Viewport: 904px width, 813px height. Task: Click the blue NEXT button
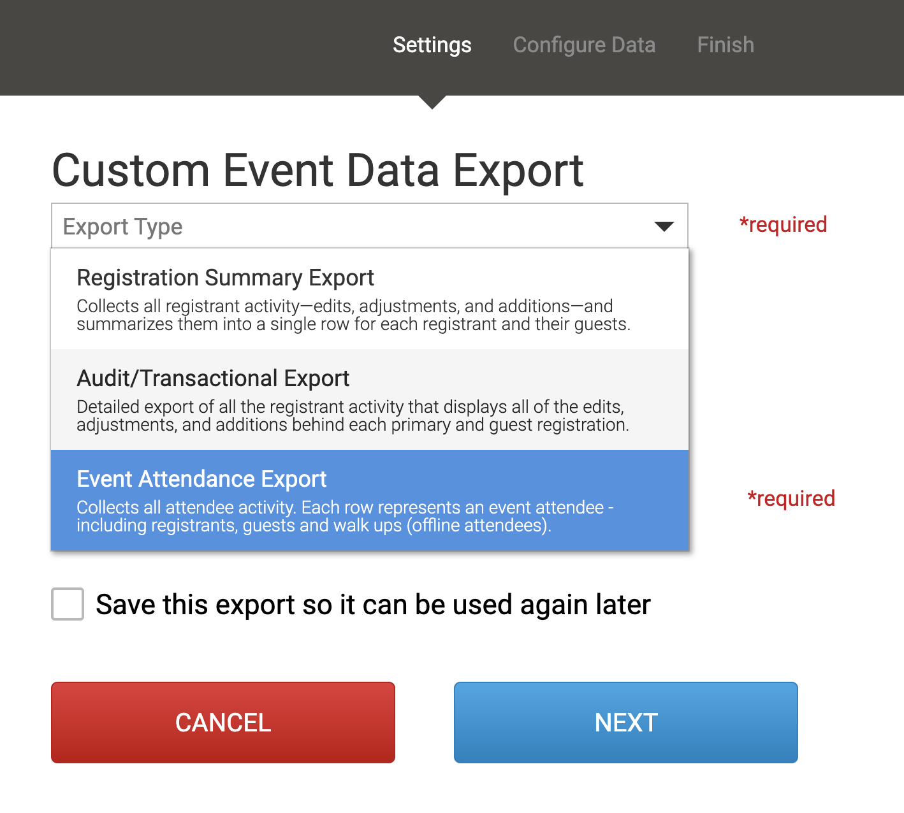coord(625,723)
